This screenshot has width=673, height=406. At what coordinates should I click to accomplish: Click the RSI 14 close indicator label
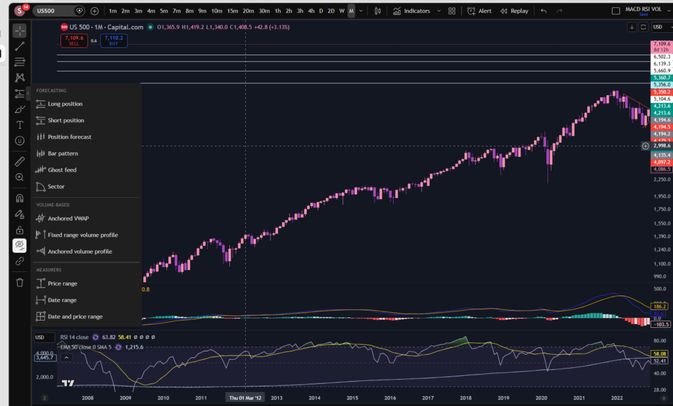[x=74, y=337]
